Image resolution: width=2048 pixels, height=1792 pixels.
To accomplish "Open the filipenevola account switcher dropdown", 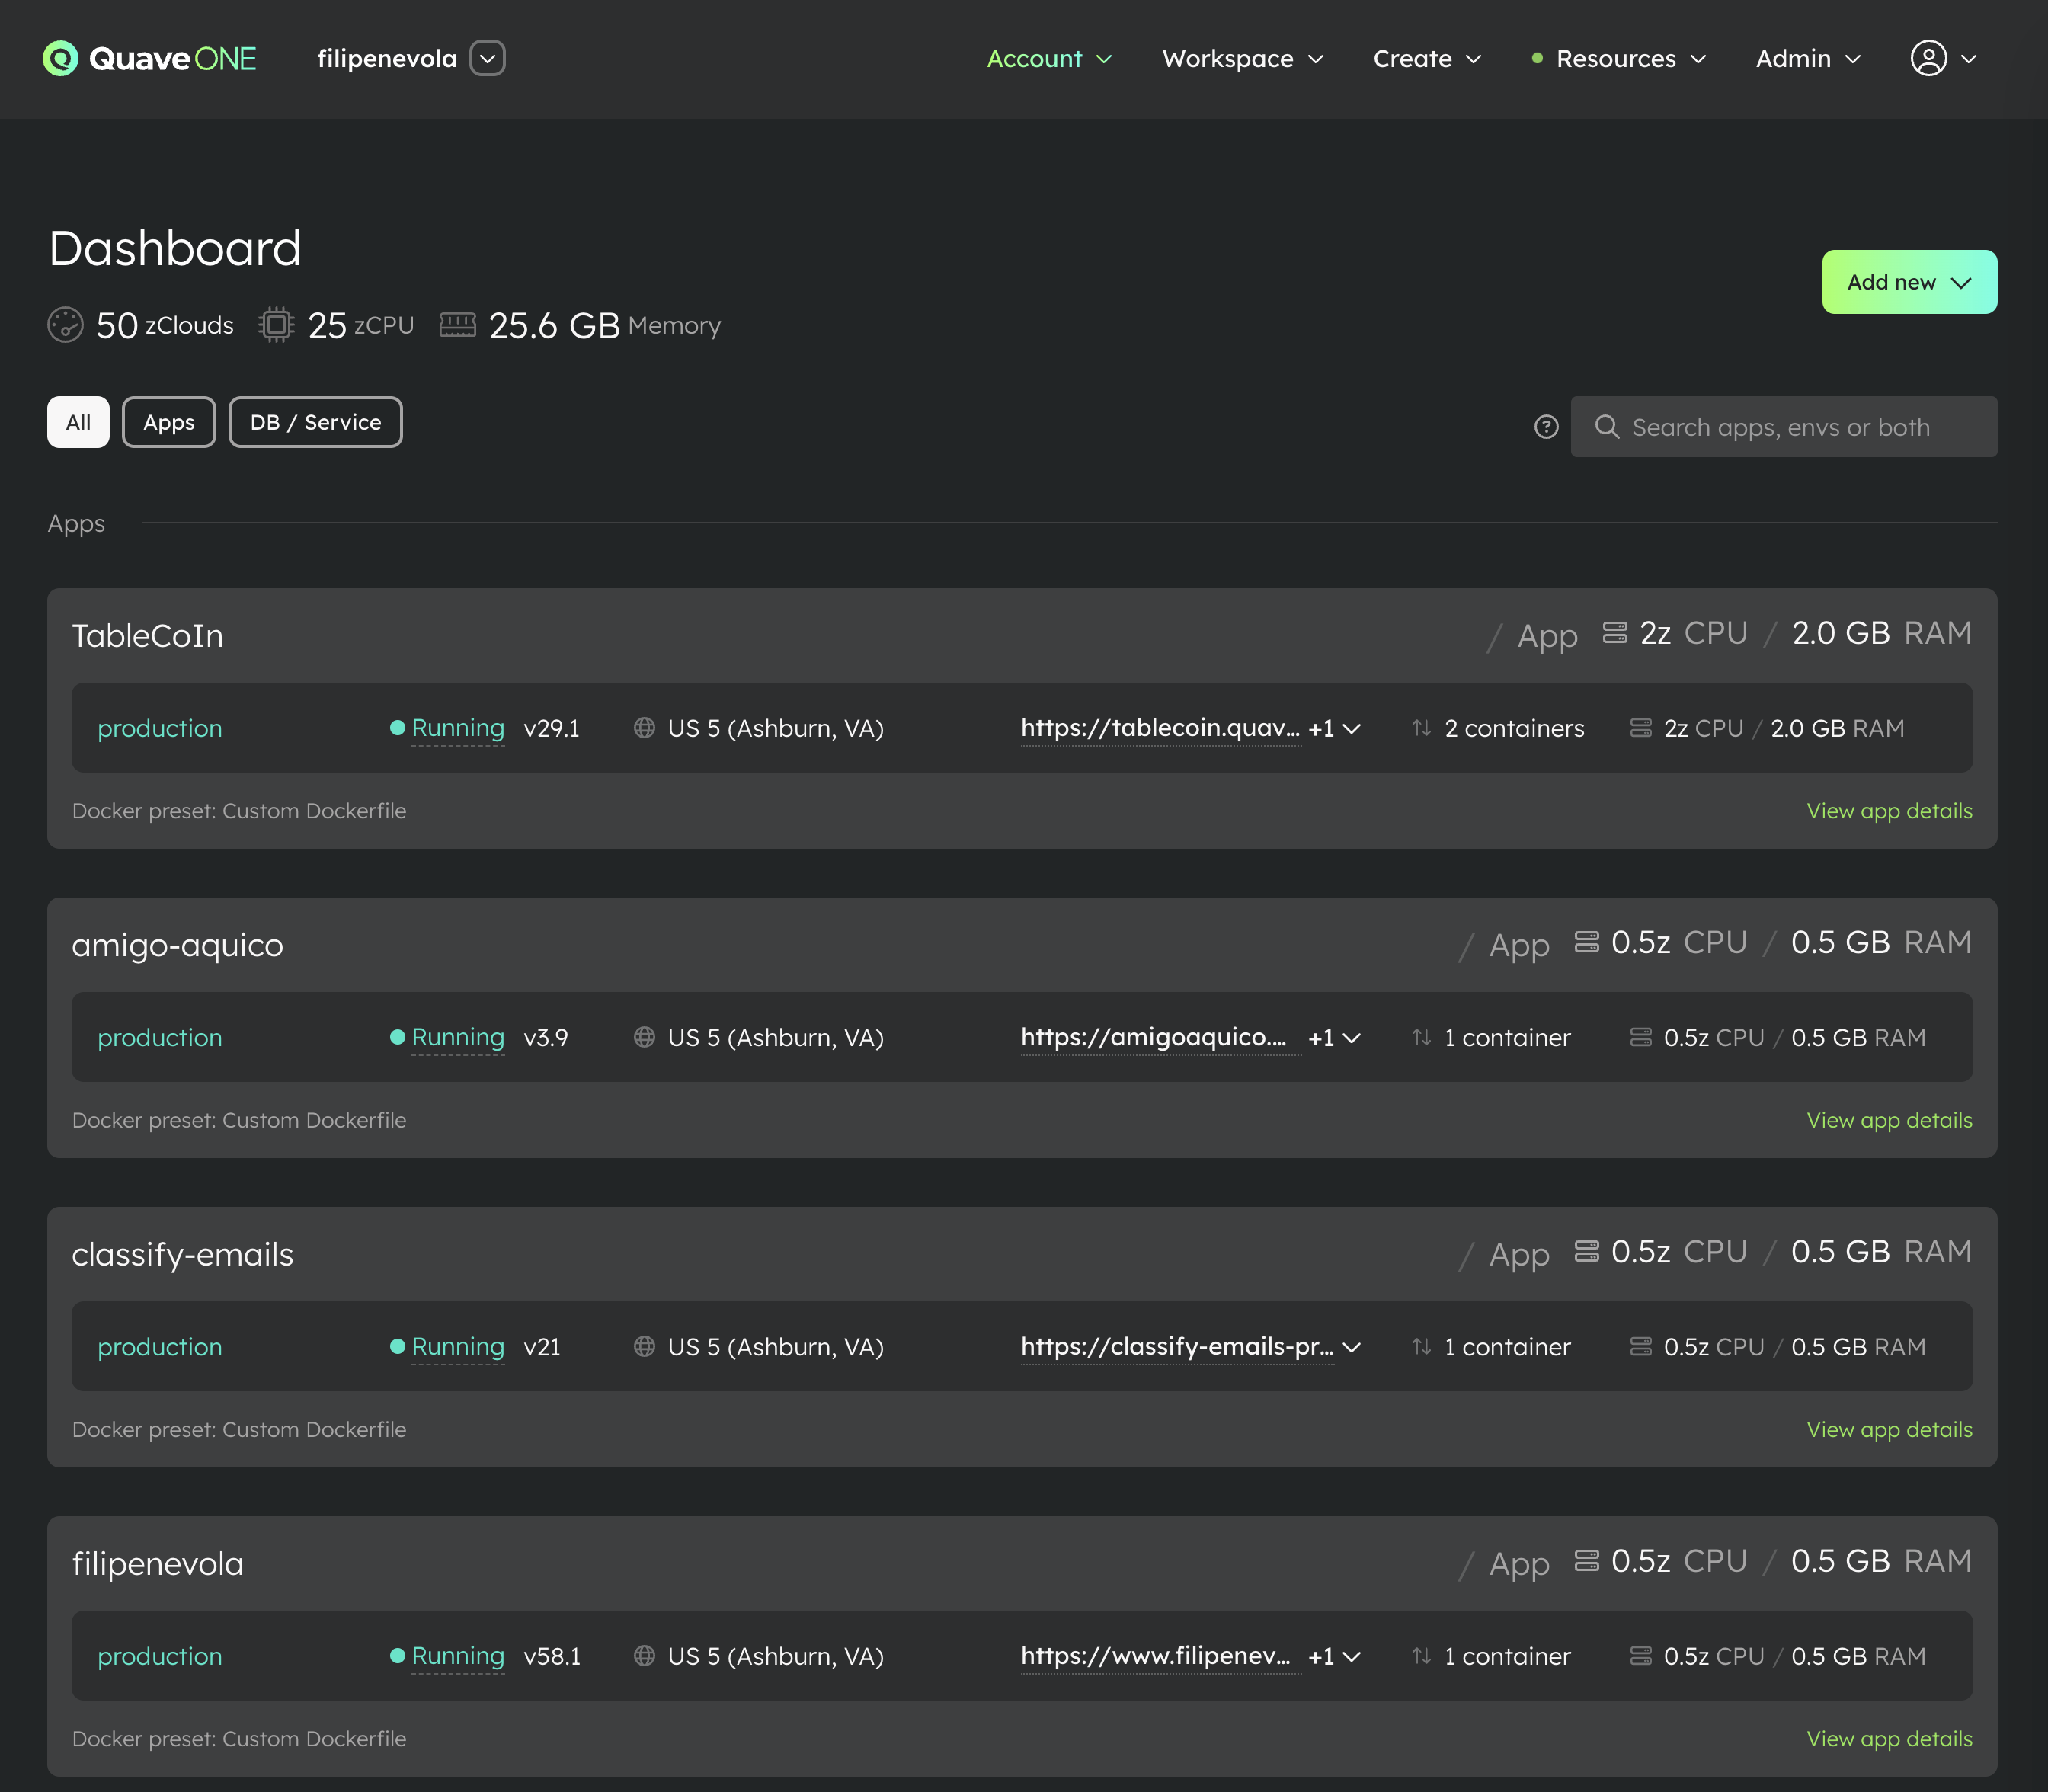I will (488, 59).
